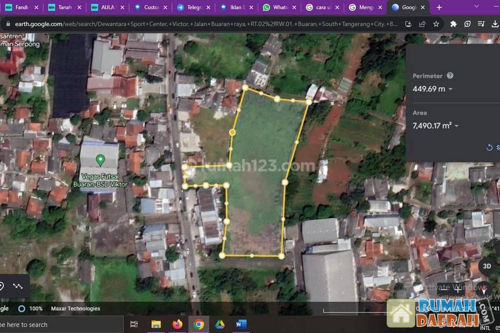Viewport: 500px width, 333px height.
Task: Open the Perimeter help question-mark icon
Action: coord(450,76)
